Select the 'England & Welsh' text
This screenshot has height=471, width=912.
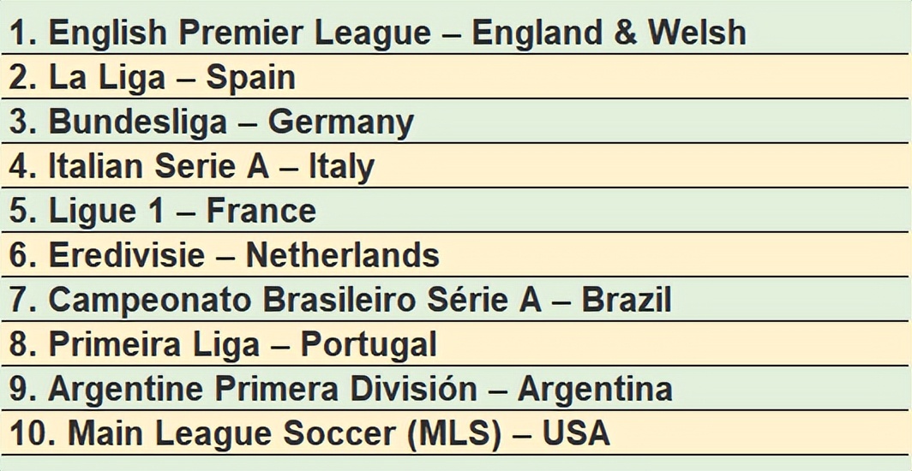tap(609, 33)
